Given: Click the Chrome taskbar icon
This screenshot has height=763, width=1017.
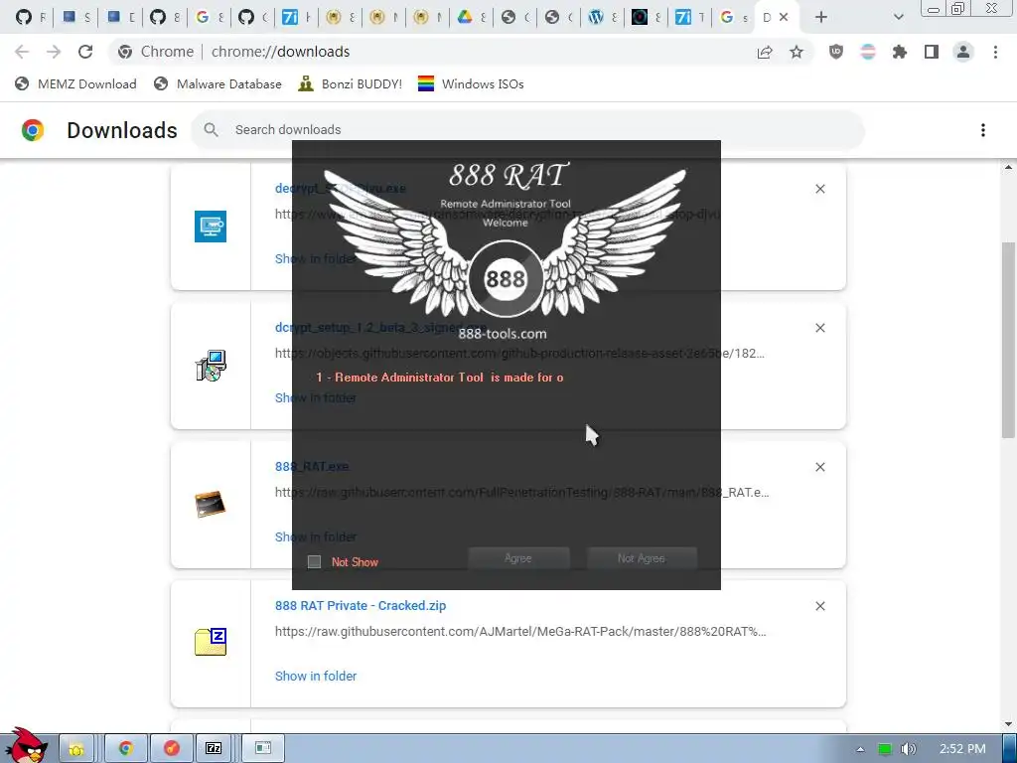Looking at the screenshot, I should point(125,749).
